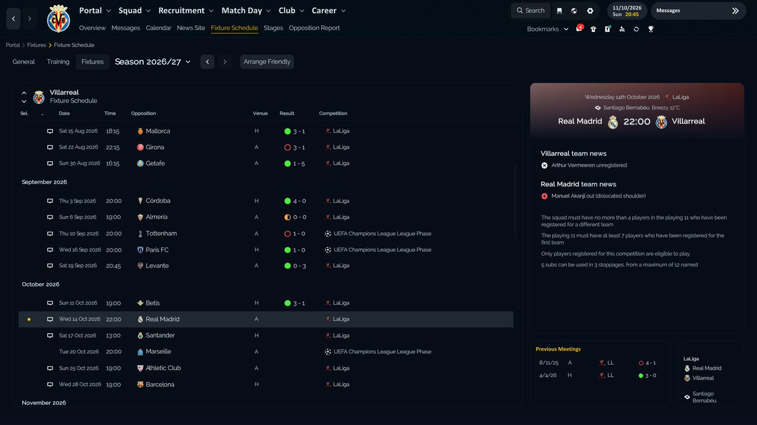
Task: Open the Club menu dropdown
Action: pyautogui.click(x=292, y=11)
